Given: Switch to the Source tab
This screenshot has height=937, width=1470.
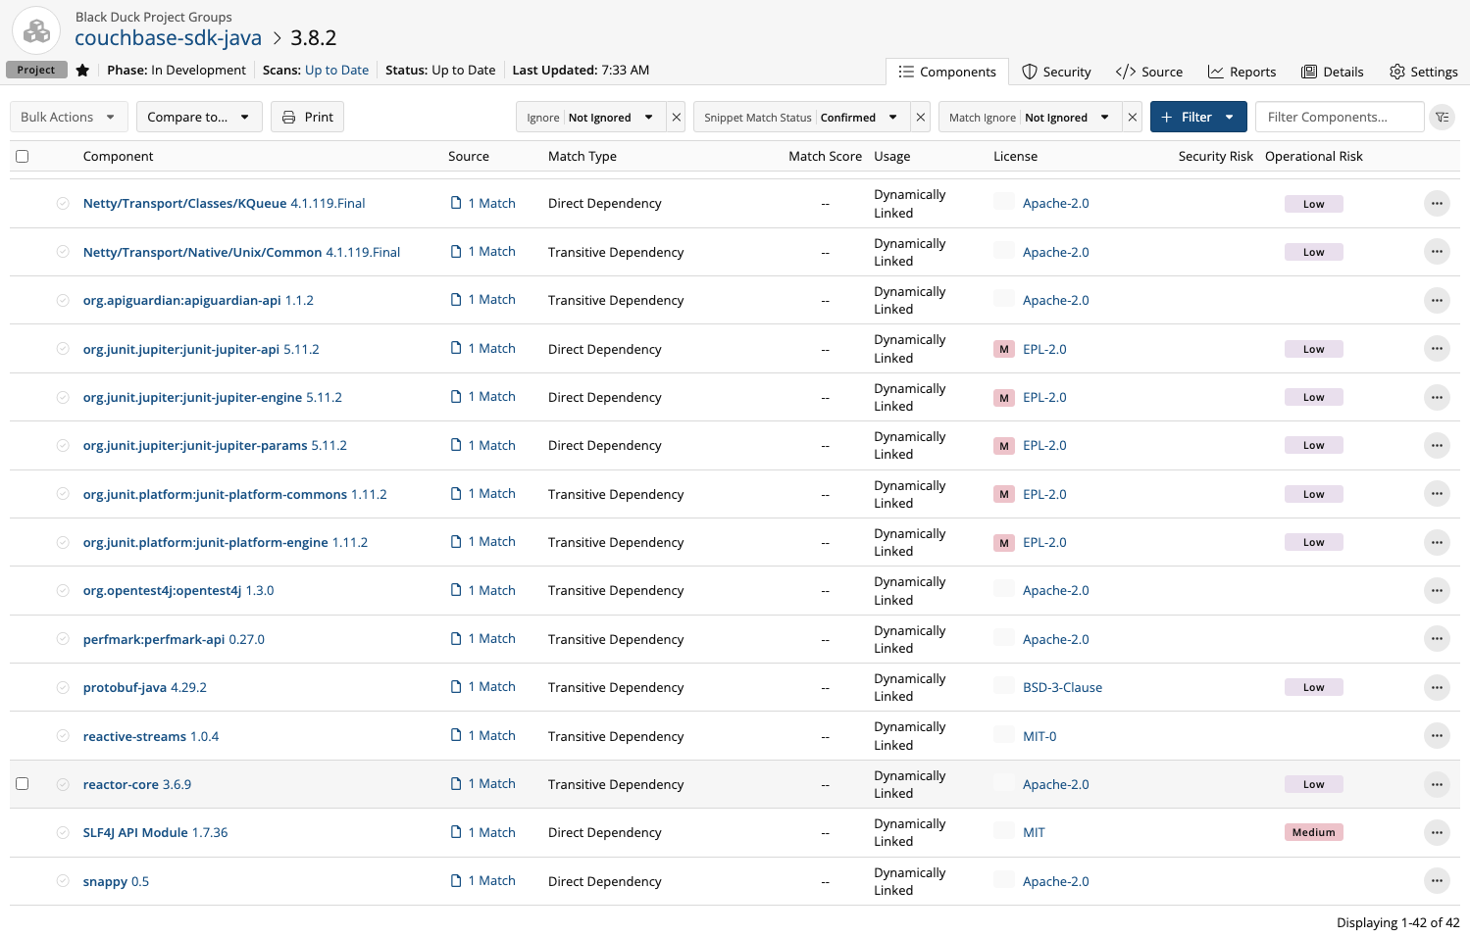Looking at the screenshot, I should pos(1149,72).
